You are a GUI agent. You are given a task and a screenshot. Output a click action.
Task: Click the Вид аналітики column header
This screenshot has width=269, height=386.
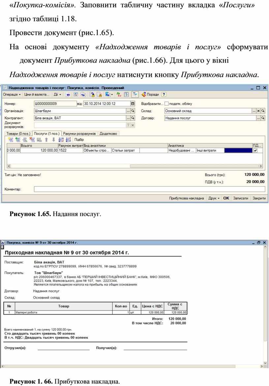coord(125,146)
